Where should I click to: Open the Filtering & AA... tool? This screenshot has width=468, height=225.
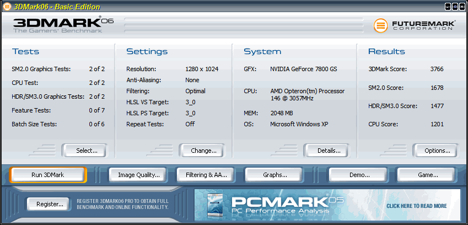click(x=206, y=175)
